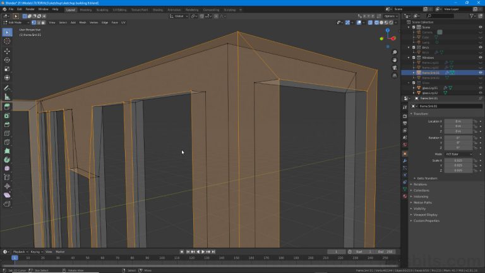This screenshot has height=273, width=485.
Task: Open the Global transform orientation dropdown
Action: click(x=179, y=16)
